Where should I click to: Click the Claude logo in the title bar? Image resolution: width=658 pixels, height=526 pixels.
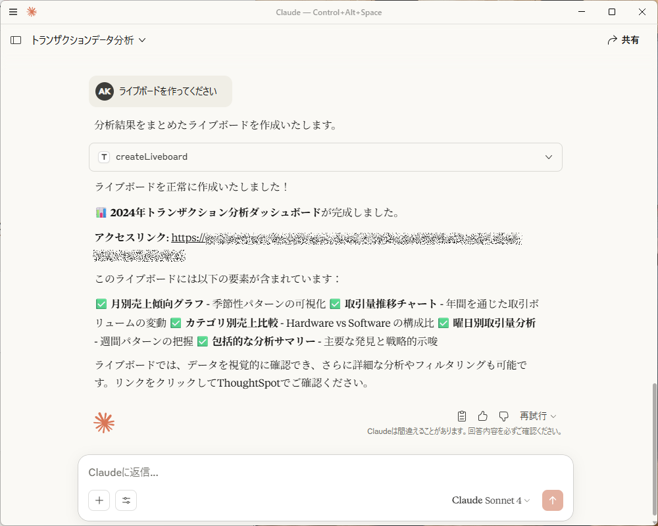tap(32, 12)
